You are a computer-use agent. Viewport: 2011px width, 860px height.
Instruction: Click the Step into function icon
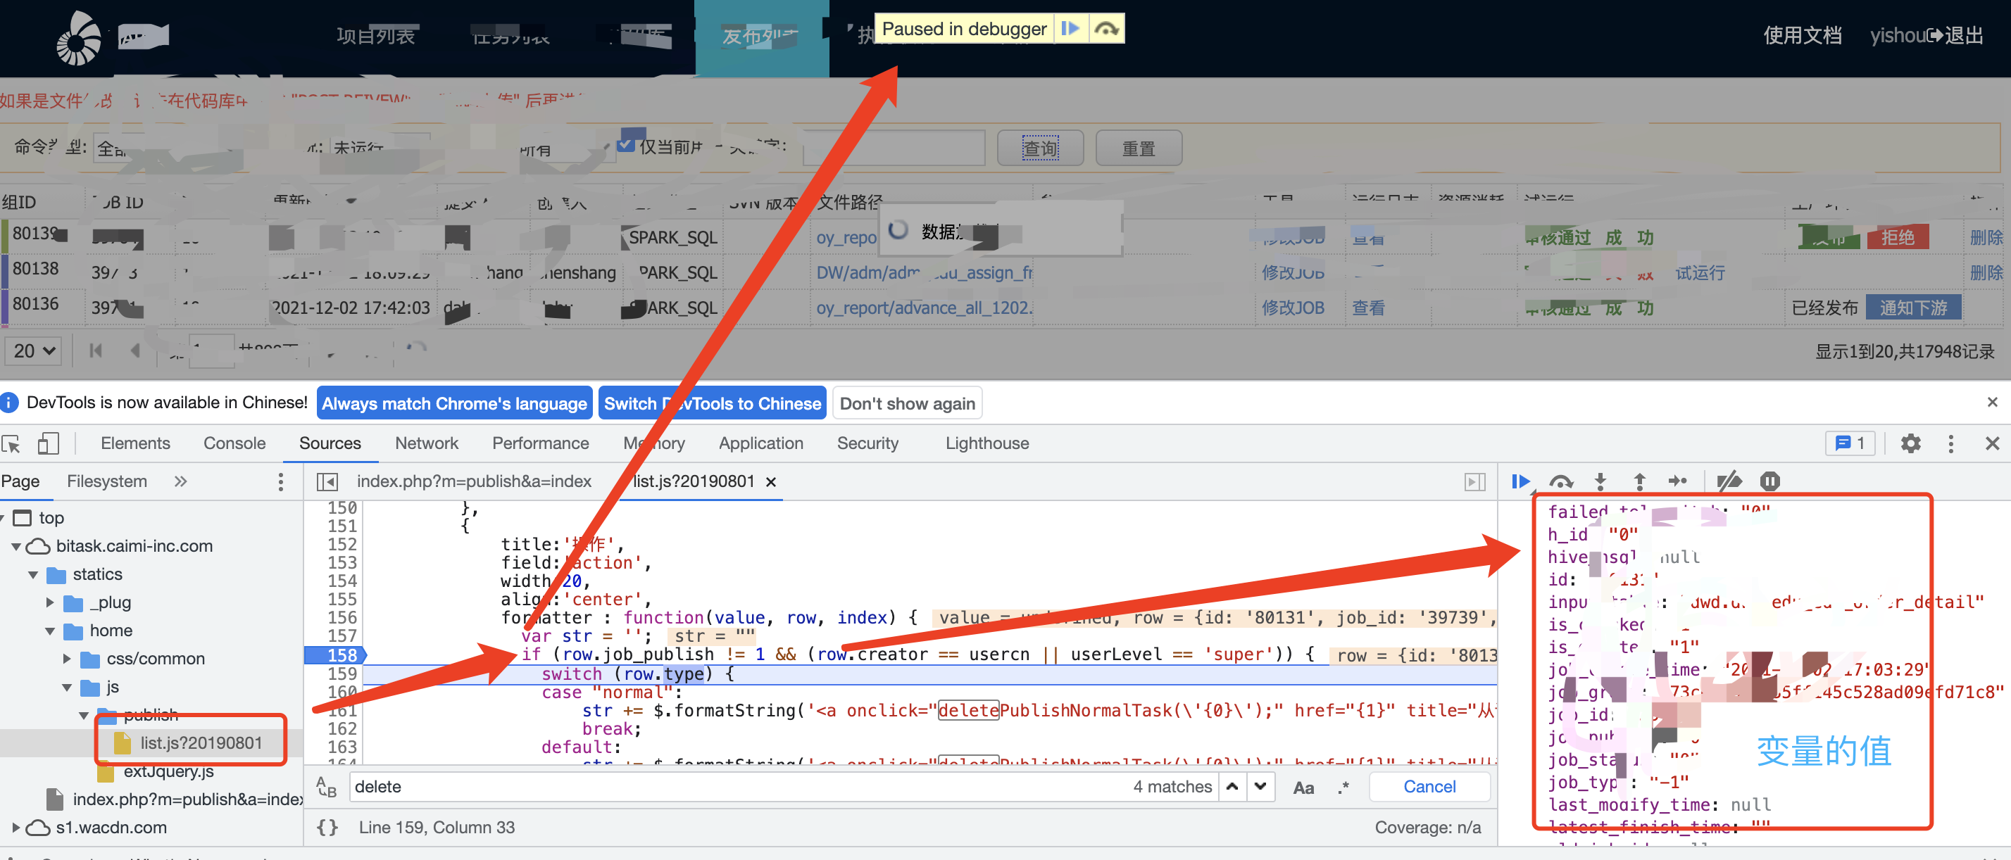[x=1600, y=481]
